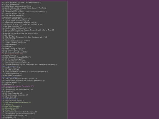This screenshot has height=119, width=159.
Task: Click Last Dungeon Boonies Starter Town entry
Action: (28, 30)
